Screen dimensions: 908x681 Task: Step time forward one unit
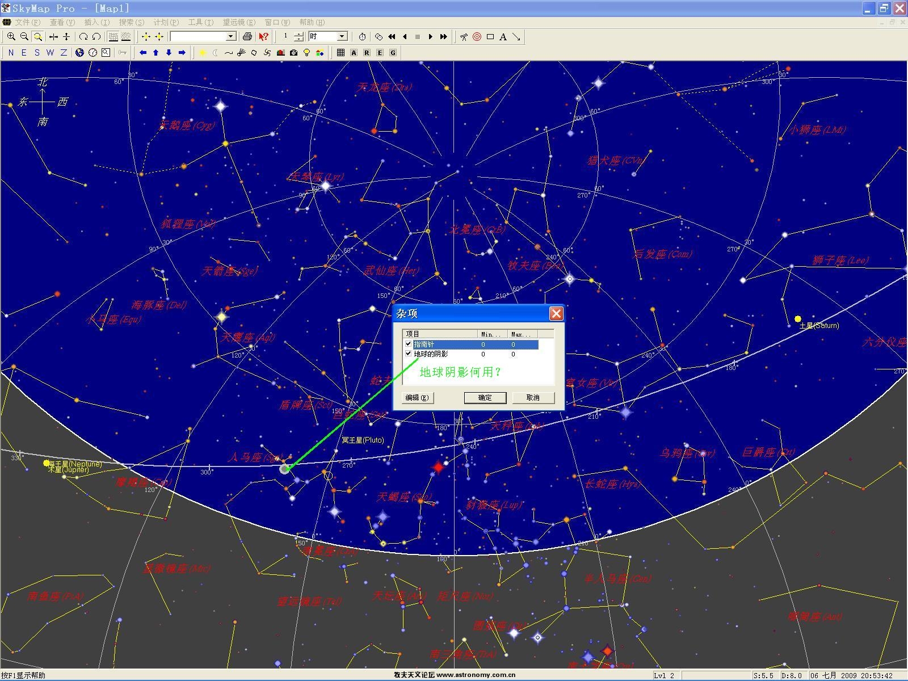[431, 36]
